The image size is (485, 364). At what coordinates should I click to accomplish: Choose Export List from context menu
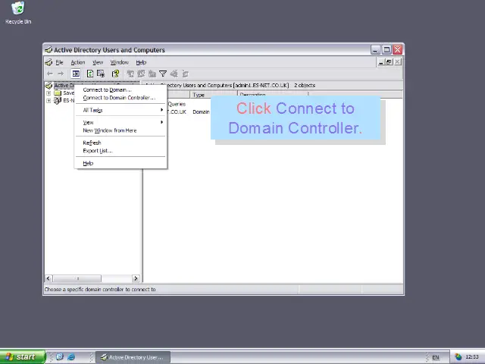coord(97,151)
